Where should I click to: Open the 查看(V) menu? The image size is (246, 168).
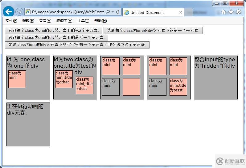45,21
